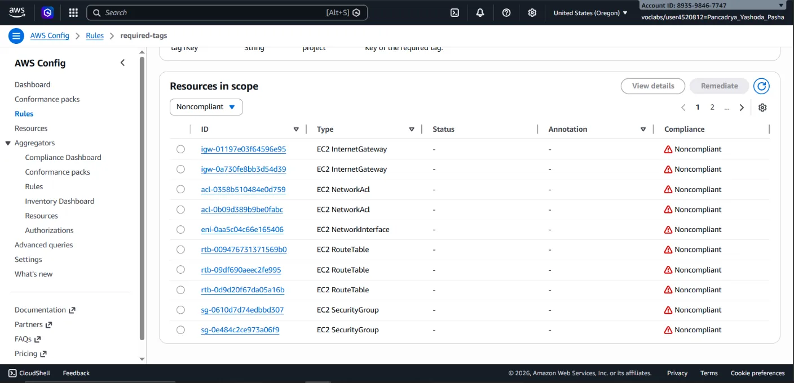Image resolution: width=794 pixels, height=383 pixels.
Task: Open Authorizations under Aggregators
Action: coord(49,230)
